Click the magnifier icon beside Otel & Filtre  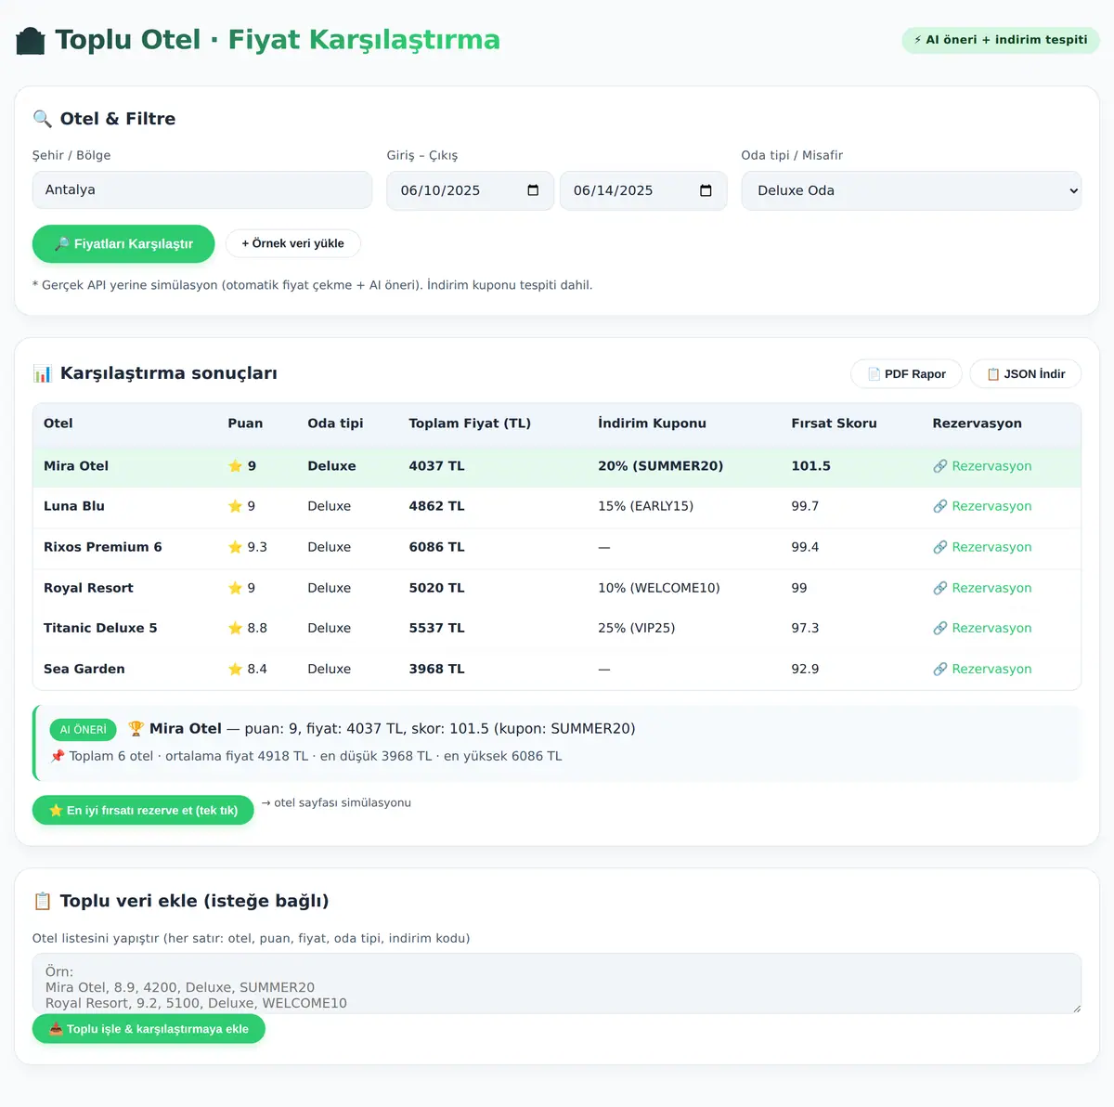[42, 119]
